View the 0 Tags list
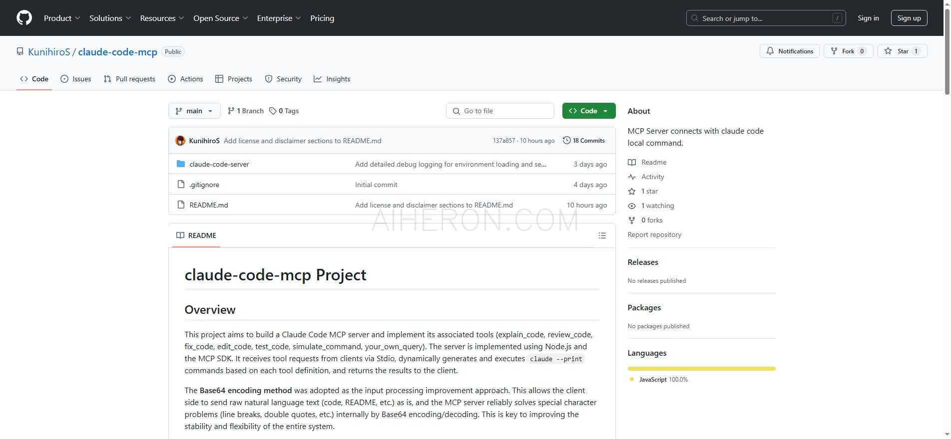 pyautogui.click(x=284, y=111)
